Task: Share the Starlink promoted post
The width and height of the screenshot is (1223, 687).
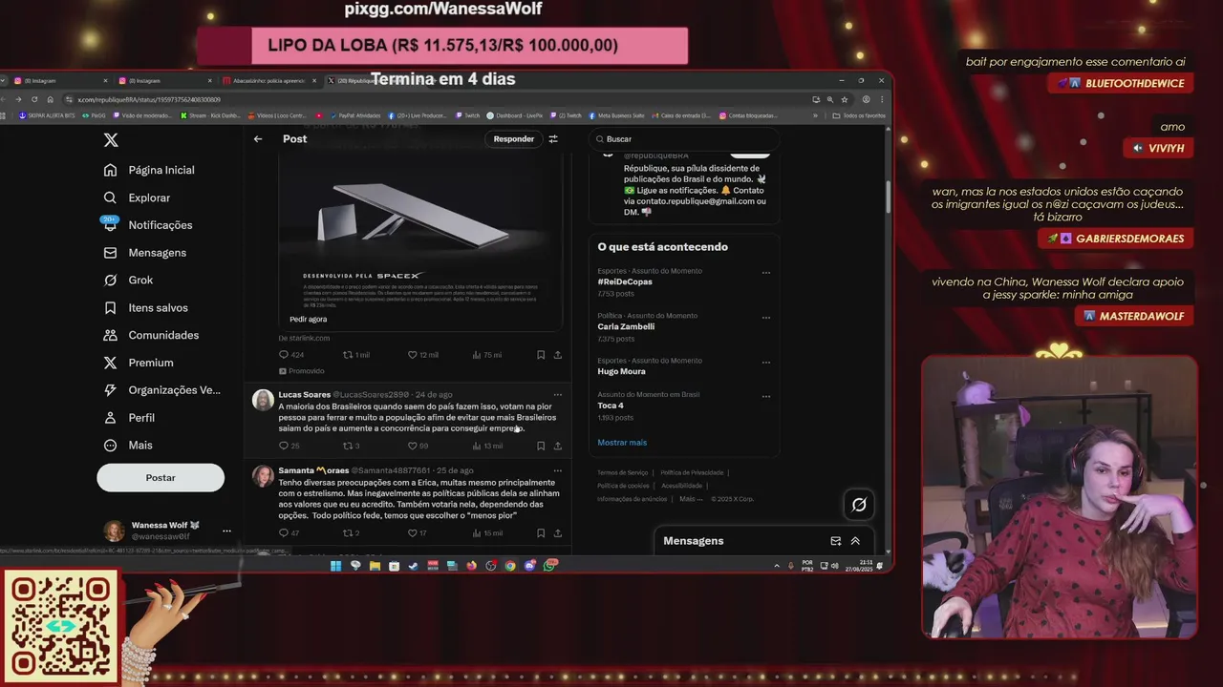Action: point(558,355)
